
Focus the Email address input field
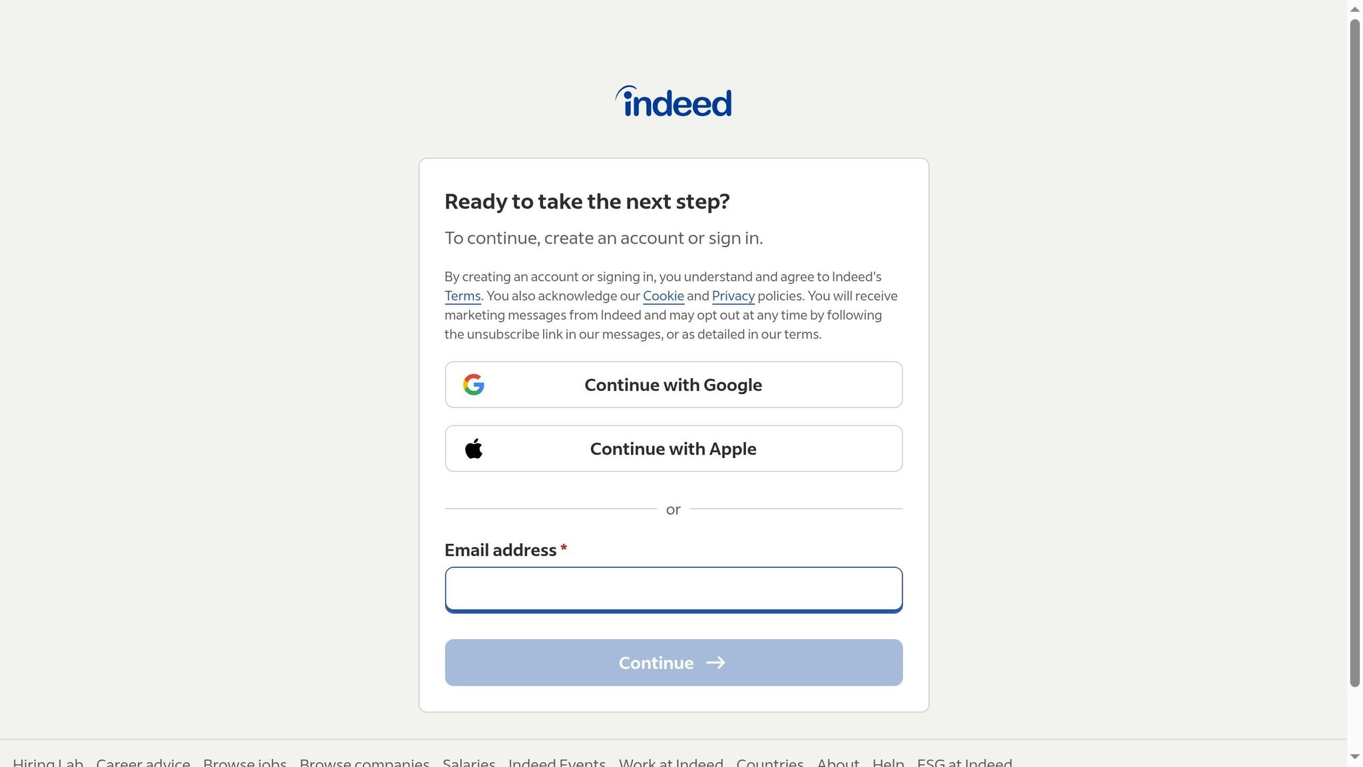674,589
